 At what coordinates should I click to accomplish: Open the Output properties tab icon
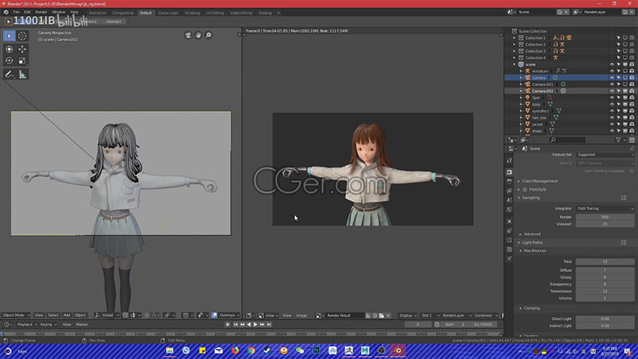(x=510, y=181)
